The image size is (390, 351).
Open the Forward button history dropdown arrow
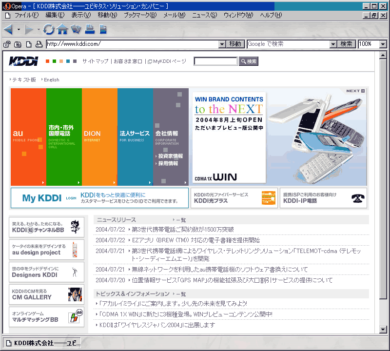point(39,30)
